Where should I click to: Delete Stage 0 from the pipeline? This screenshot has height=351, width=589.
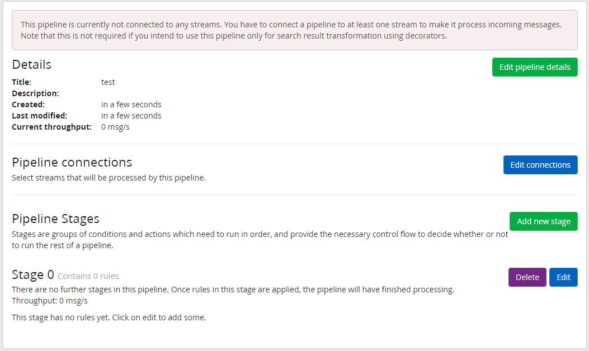pos(527,277)
